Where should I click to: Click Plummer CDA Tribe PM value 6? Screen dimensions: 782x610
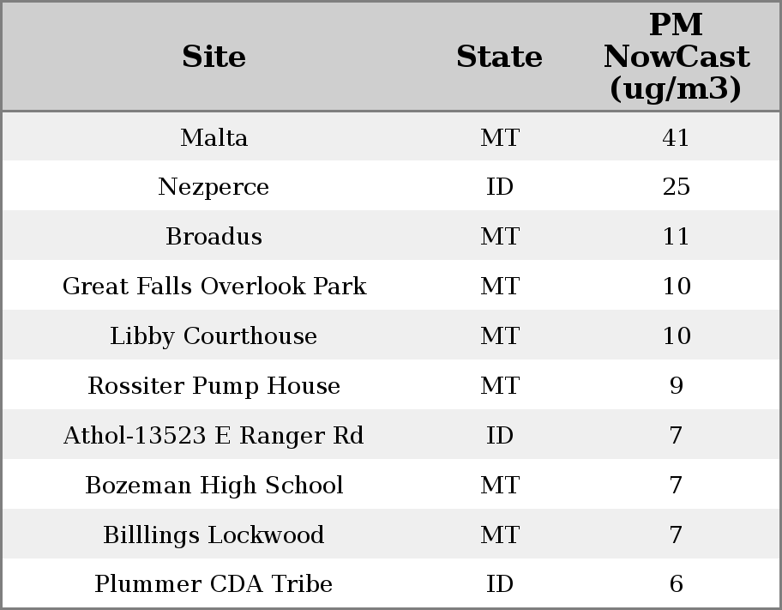[676, 584]
